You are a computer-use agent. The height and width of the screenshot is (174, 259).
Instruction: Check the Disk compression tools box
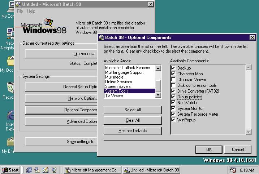click(x=173, y=85)
